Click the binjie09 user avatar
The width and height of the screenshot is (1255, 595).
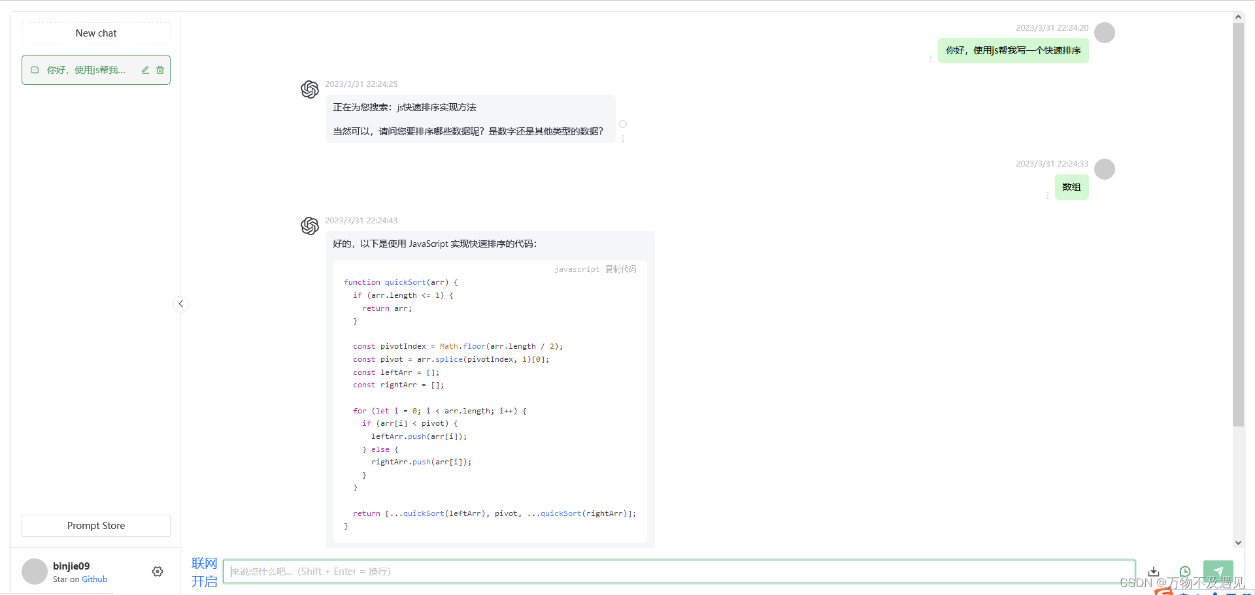[x=35, y=571]
